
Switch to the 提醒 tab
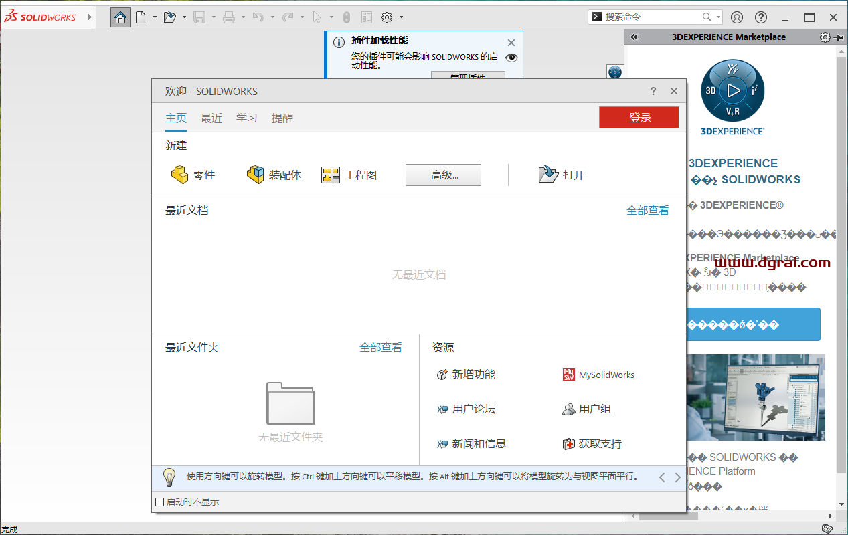(x=282, y=118)
